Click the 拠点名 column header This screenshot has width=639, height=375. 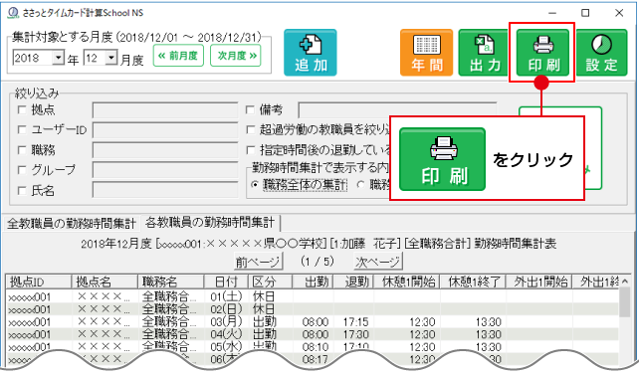click(x=105, y=281)
